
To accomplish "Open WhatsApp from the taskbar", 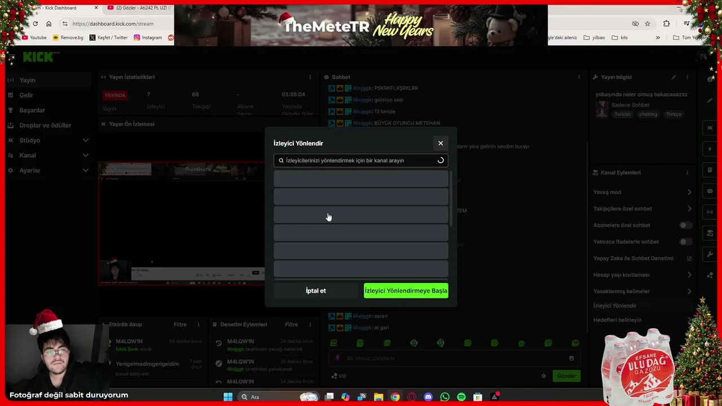I will click(444, 397).
